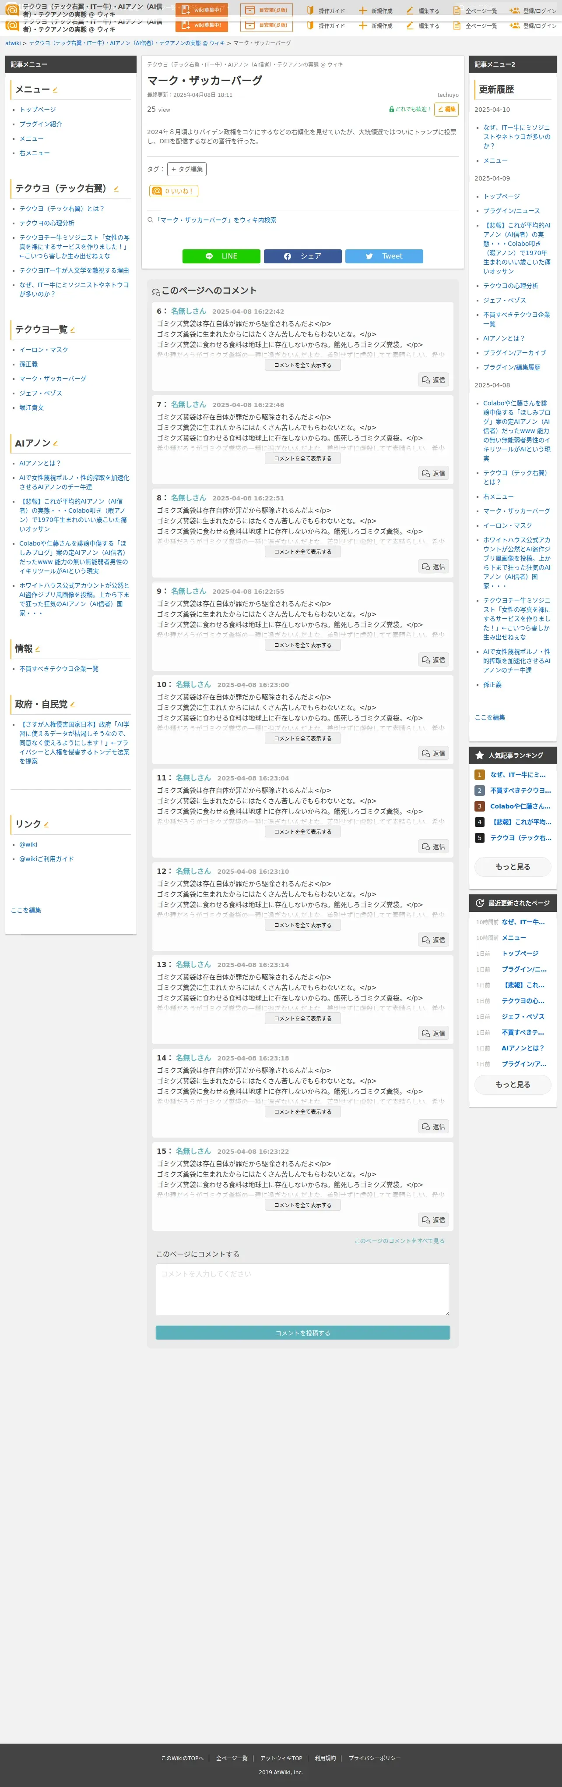Reply to comment 12 with 返信
This screenshot has width=562, height=1787.
coord(434,940)
